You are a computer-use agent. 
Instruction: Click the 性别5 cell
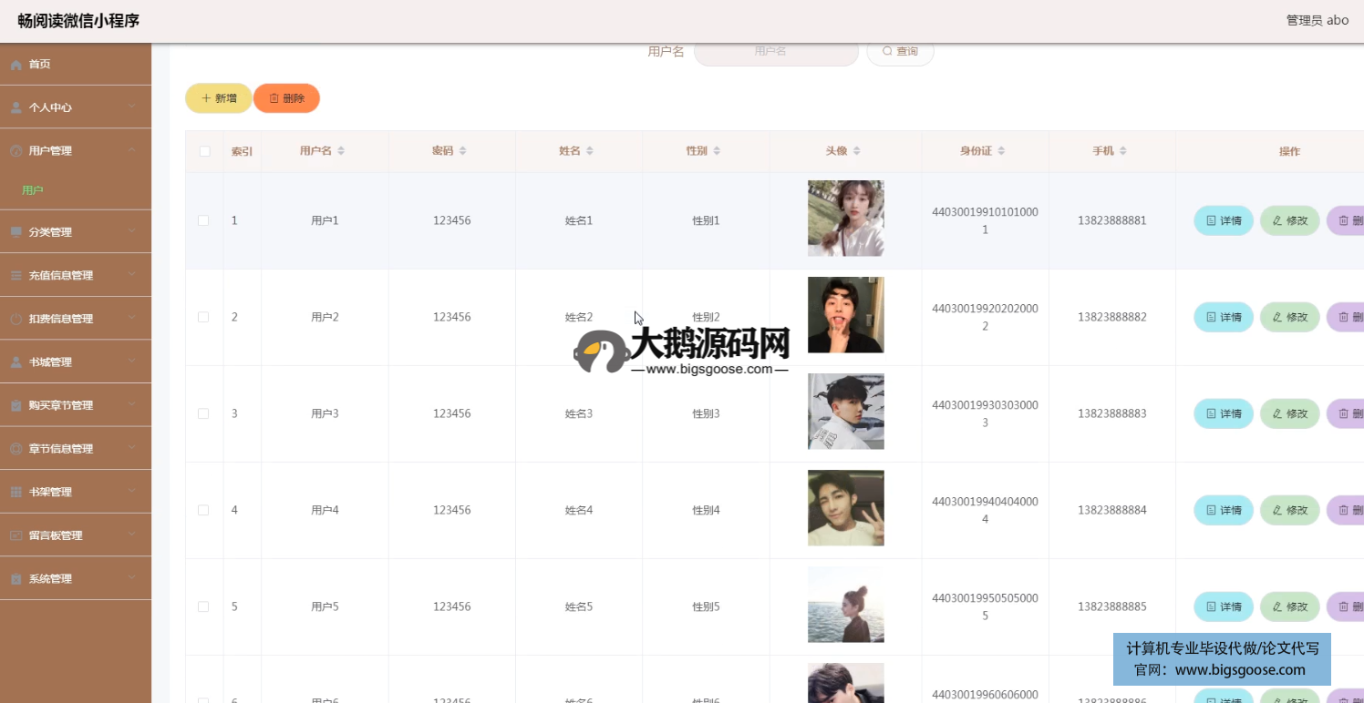pyautogui.click(x=706, y=606)
